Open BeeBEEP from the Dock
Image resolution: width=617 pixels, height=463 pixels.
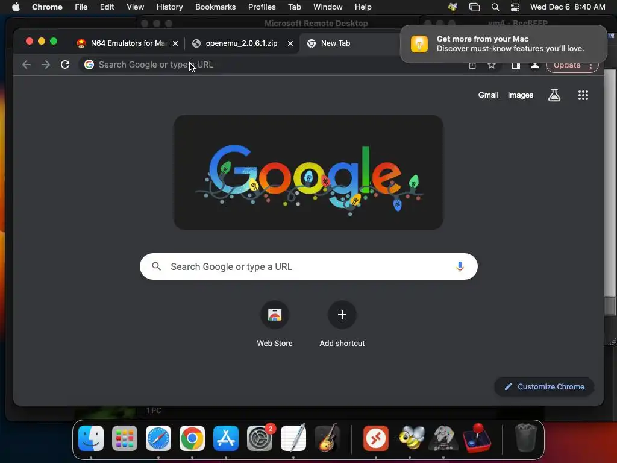pos(410,438)
